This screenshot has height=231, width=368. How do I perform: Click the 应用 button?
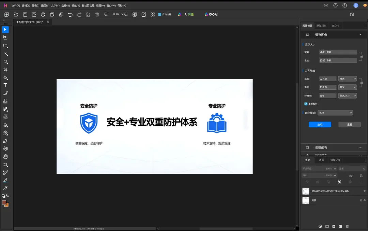pyautogui.click(x=320, y=125)
